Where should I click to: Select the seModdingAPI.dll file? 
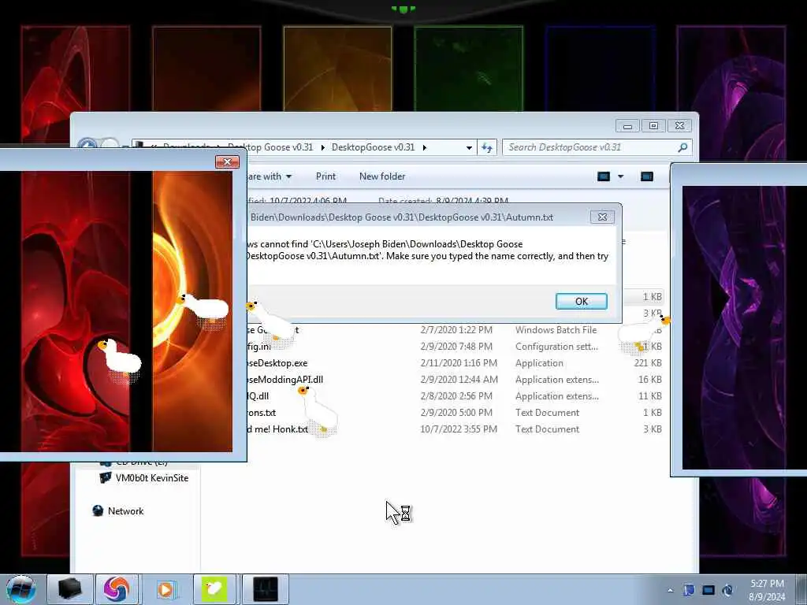tap(285, 380)
